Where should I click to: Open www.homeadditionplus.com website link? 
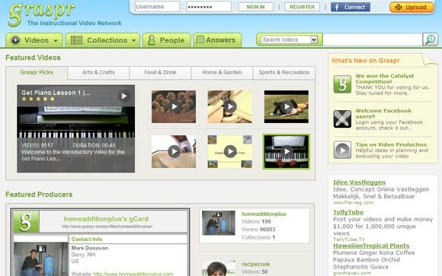tap(133, 274)
